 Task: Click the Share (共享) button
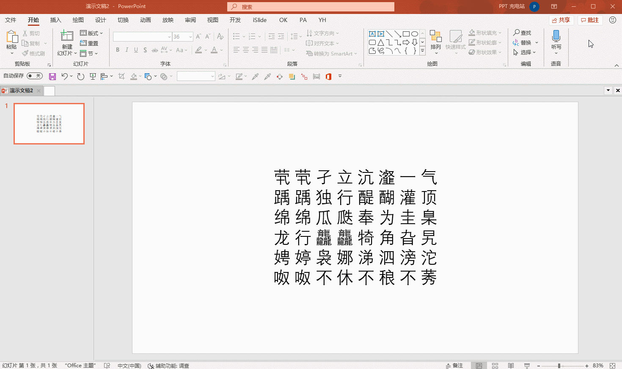[561, 20]
